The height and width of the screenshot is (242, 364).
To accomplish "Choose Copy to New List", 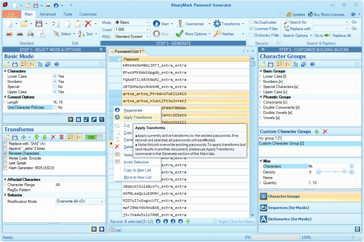I will point(137,170).
